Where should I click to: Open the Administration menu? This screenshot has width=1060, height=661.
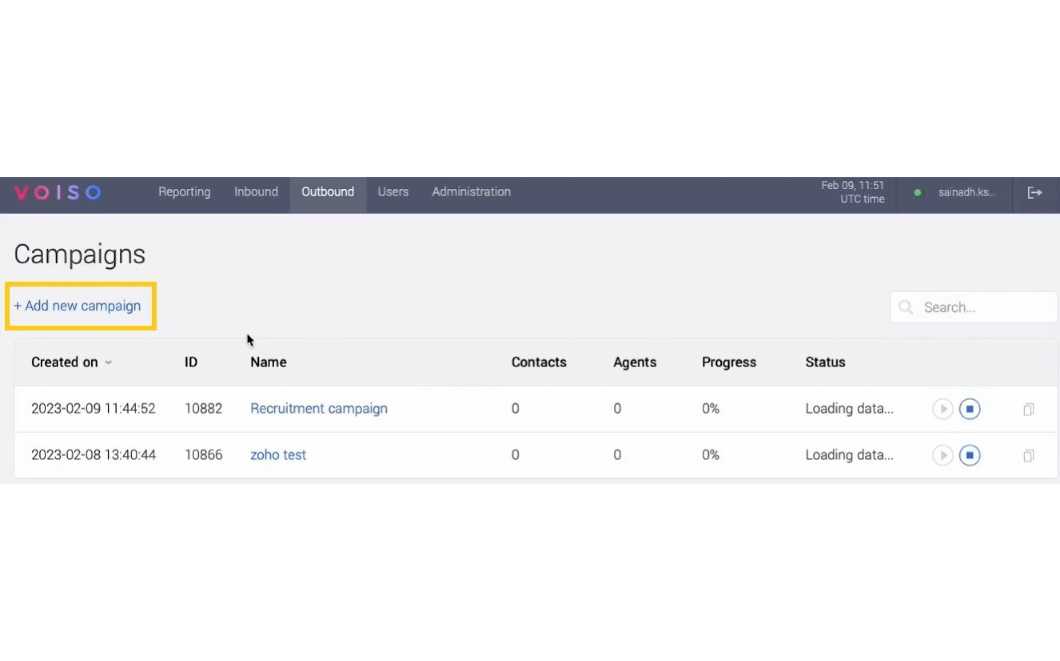click(x=471, y=192)
